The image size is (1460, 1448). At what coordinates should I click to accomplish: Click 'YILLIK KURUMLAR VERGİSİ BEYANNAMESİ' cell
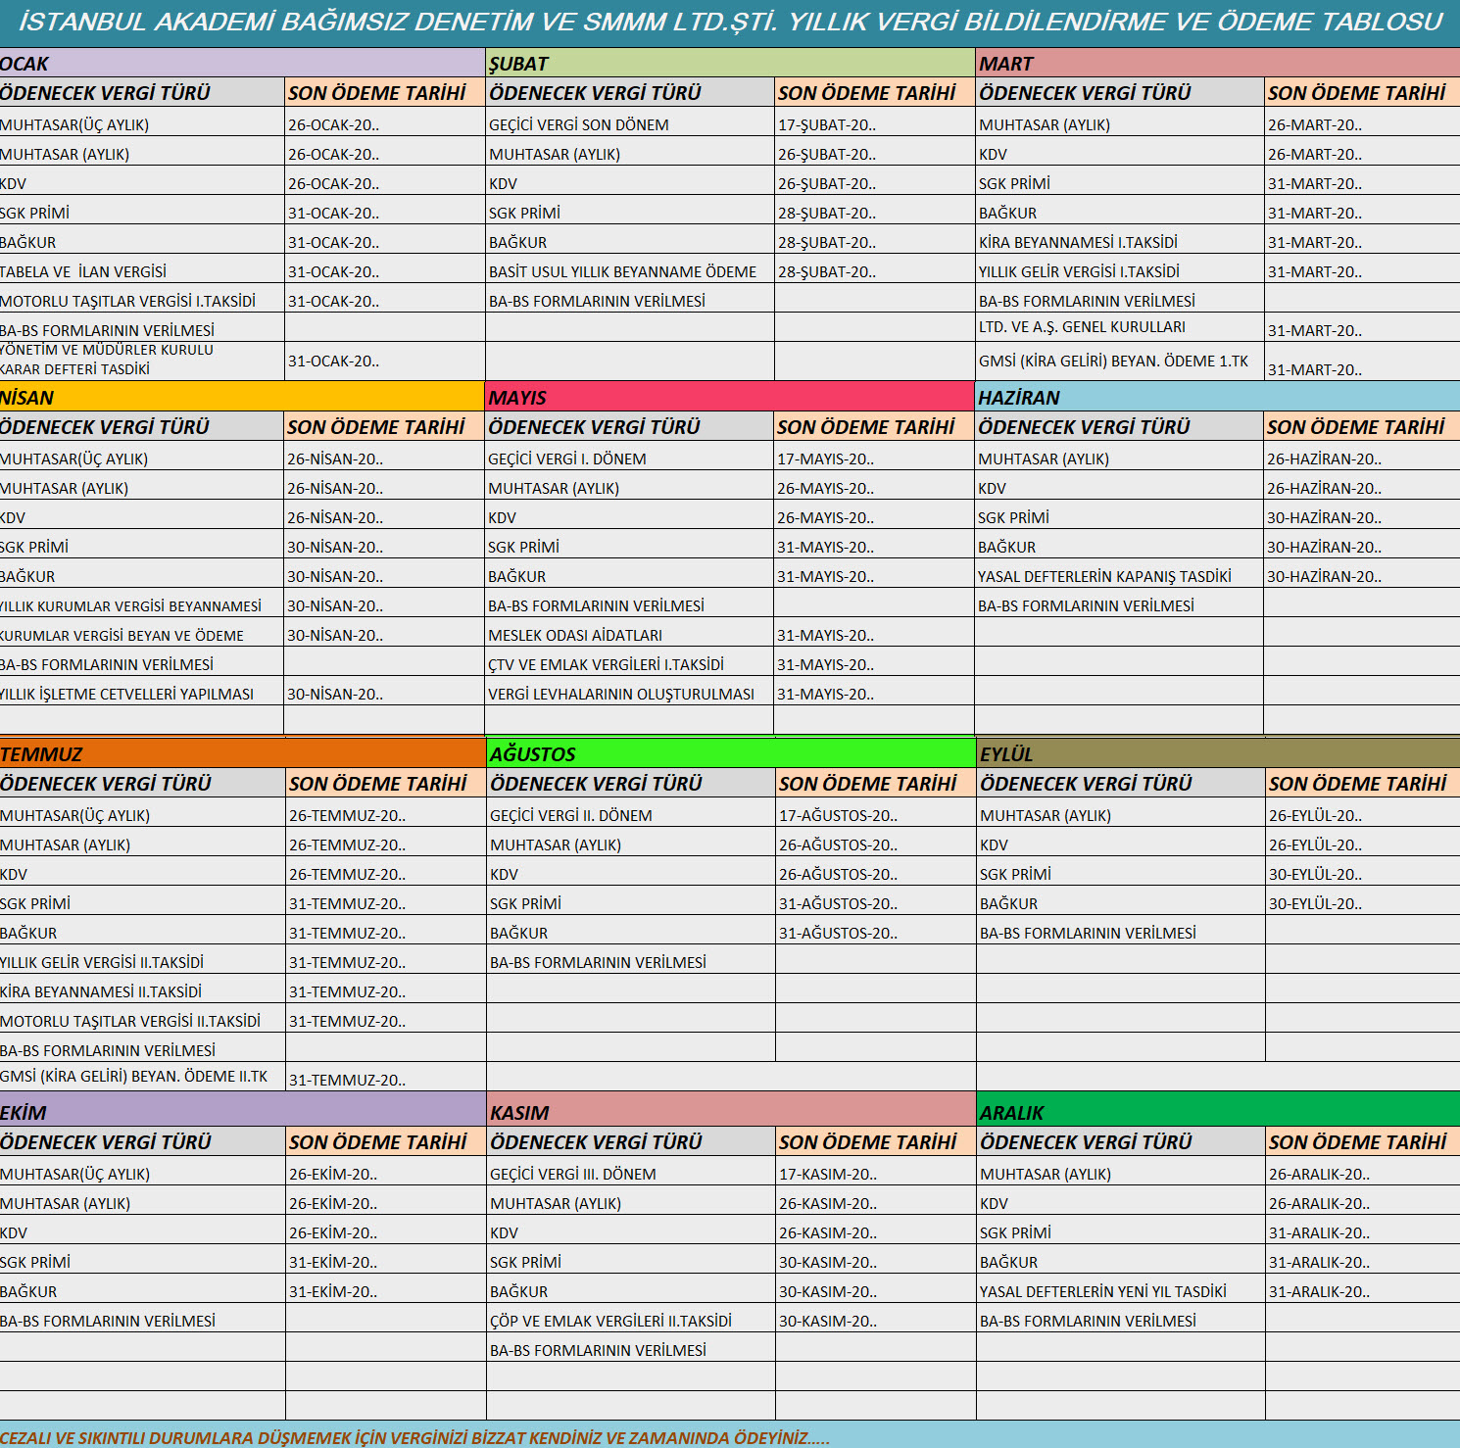141,604
